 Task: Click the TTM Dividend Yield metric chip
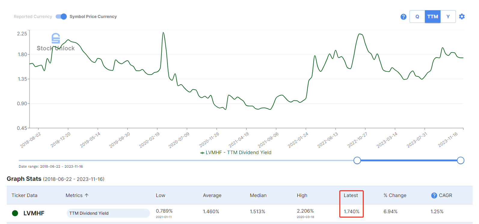(108, 213)
